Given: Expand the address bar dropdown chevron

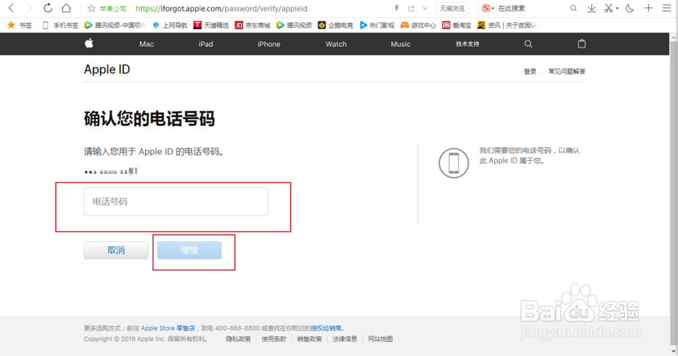Looking at the screenshot, I should point(425,8).
